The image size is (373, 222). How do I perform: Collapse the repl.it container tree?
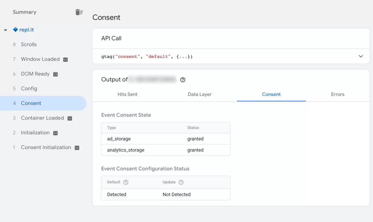[6, 30]
